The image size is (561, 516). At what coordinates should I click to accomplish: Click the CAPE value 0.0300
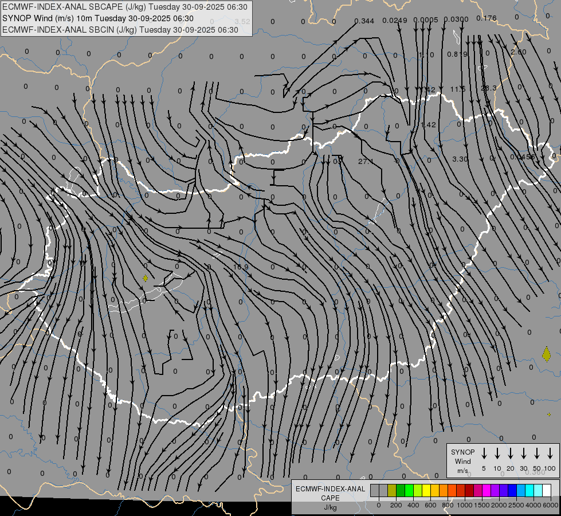click(x=456, y=19)
